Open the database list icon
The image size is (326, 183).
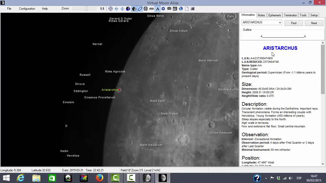175,9
